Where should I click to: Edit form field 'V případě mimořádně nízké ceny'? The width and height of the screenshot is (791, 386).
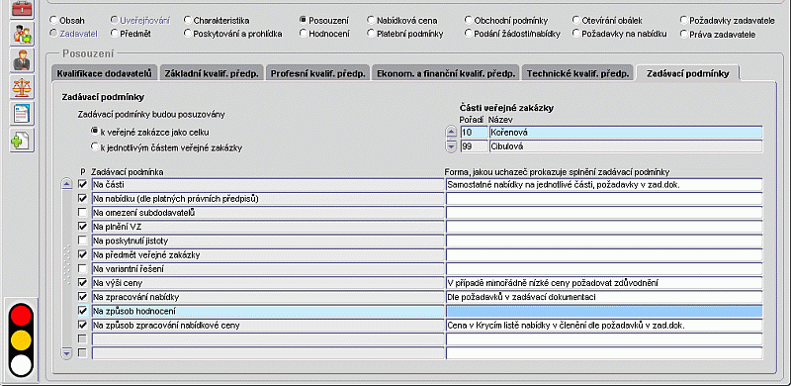coord(604,282)
